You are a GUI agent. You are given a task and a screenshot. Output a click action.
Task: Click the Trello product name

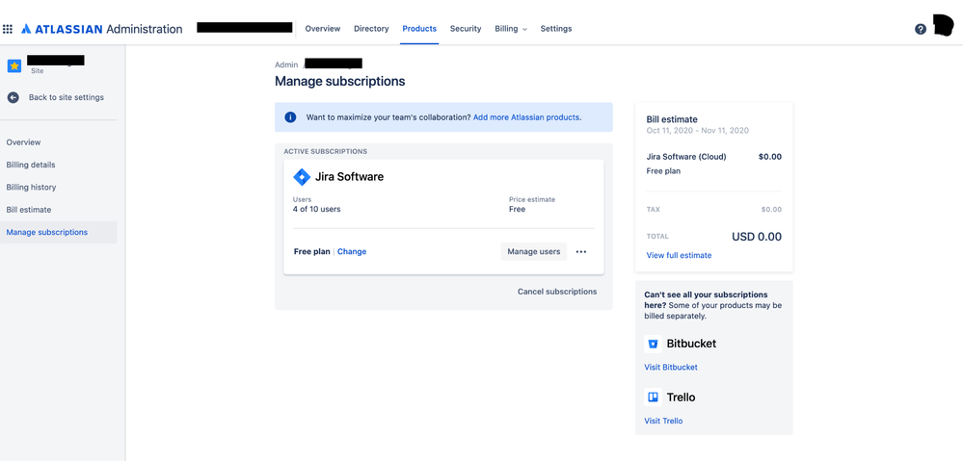682,397
